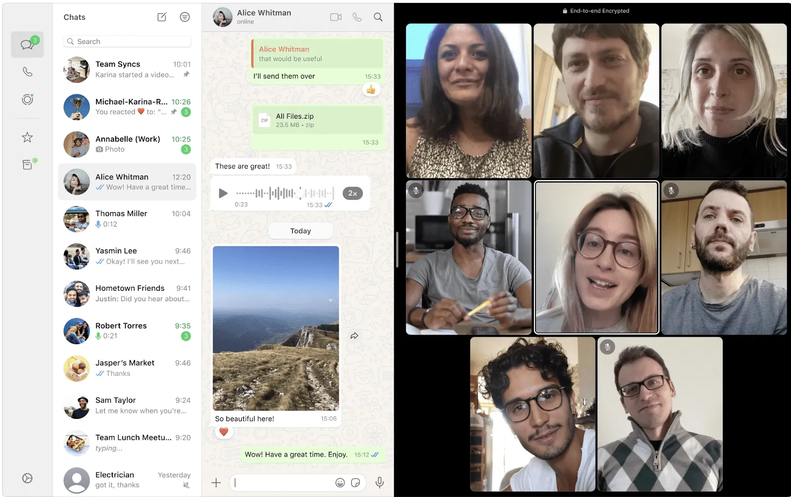The height and width of the screenshot is (497, 791).
Task: Click the mute indicator on sweater man tile
Action: pos(608,347)
